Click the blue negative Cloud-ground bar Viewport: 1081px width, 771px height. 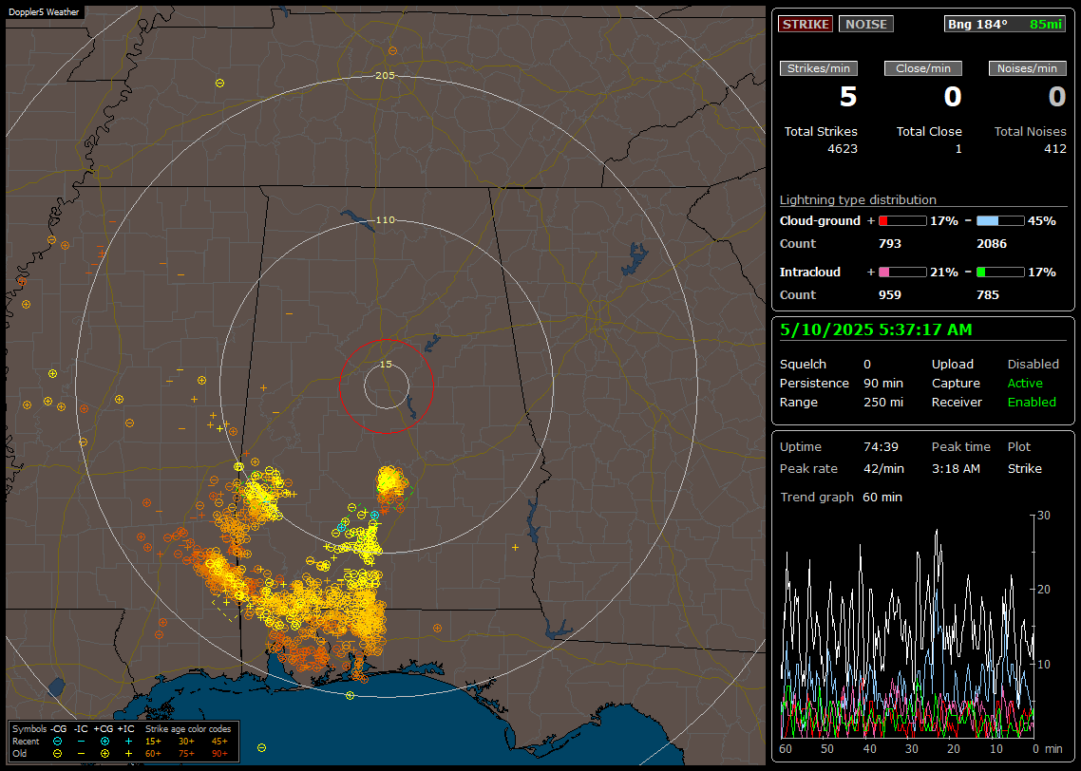pos(1000,221)
